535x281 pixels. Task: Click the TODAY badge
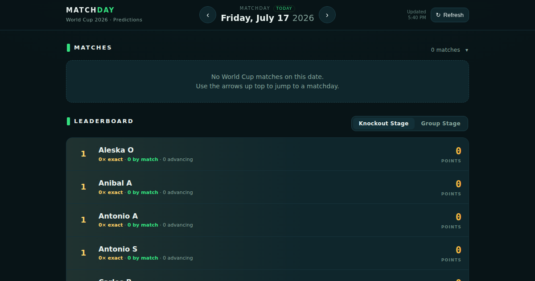point(284,8)
